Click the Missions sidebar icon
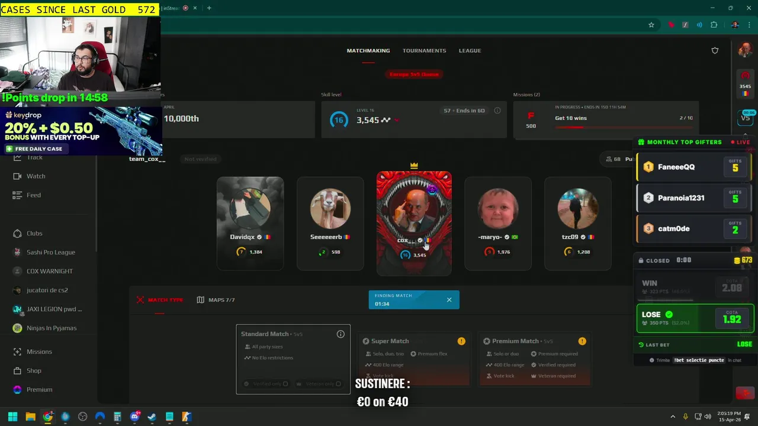 17,351
